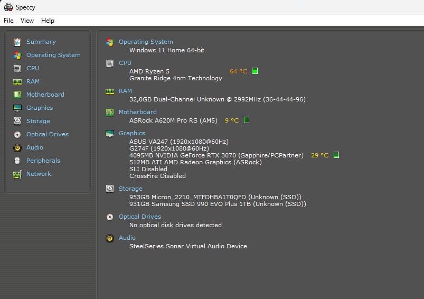Click 'G274F (1920x1080@60Hz)' monitor line
The width and height of the screenshot is (424, 299).
point(169,148)
